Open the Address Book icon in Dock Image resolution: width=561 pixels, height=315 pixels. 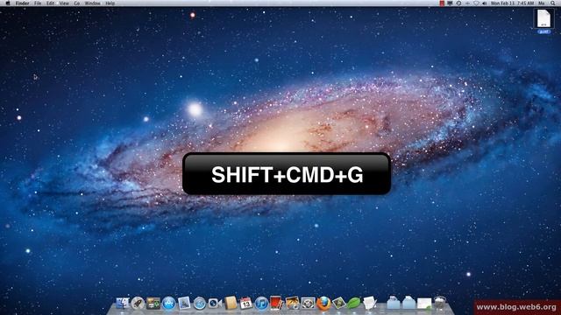coord(231,303)
